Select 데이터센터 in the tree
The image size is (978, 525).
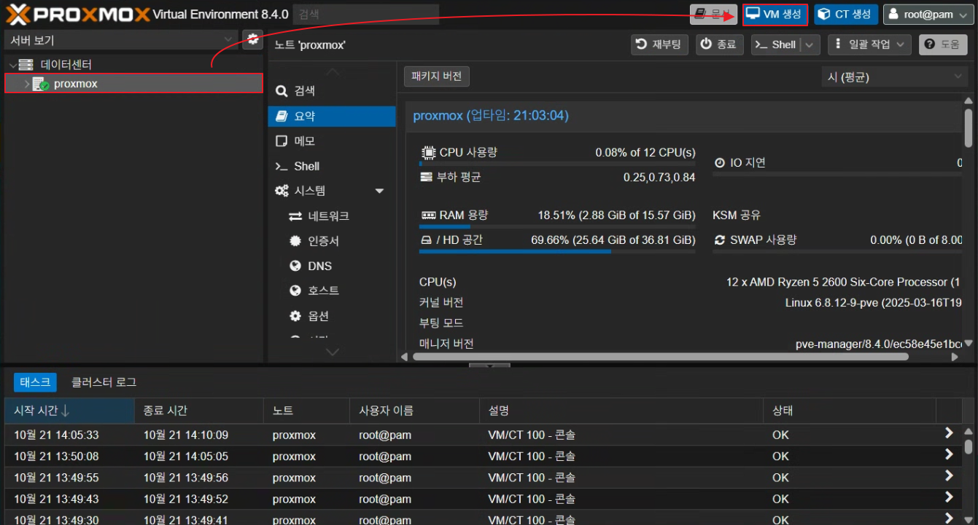(x=66, y=65)
